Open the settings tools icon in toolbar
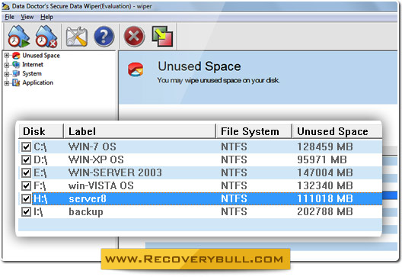 pos(77,37)
